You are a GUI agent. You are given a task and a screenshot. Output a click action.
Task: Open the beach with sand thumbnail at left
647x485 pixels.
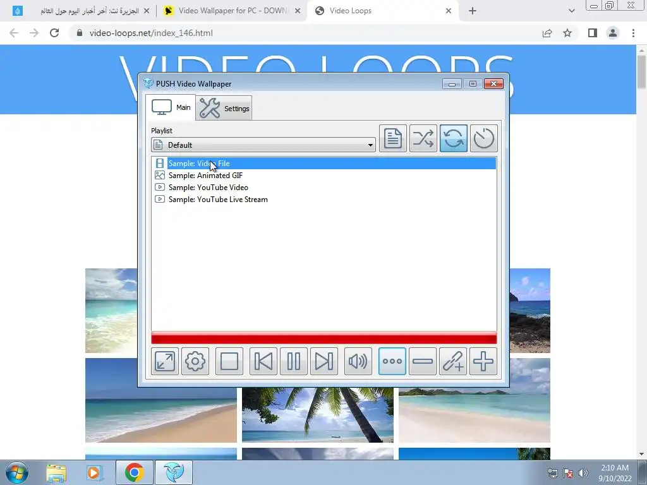tap(161, 400)
